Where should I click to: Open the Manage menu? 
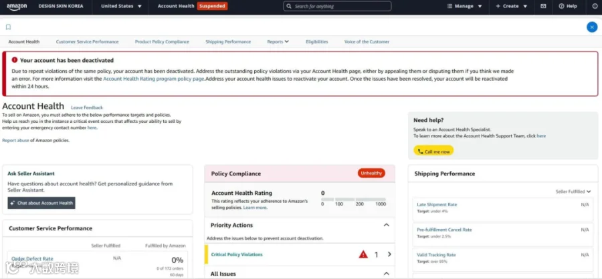(x=465, y=6)
